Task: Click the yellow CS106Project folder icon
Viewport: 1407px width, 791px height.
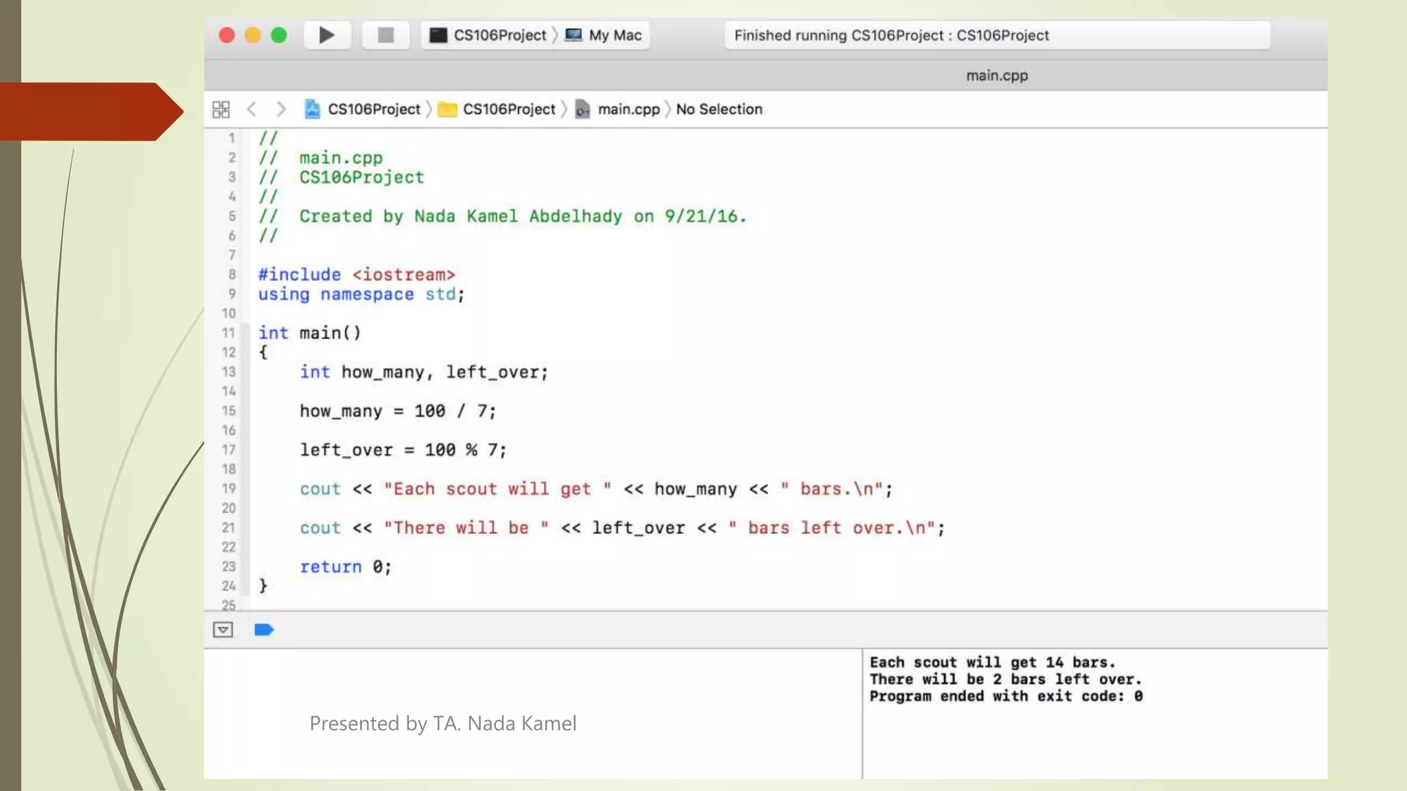Action: tap(447, 109)
